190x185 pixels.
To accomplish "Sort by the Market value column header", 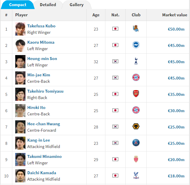I will point(174,15).
